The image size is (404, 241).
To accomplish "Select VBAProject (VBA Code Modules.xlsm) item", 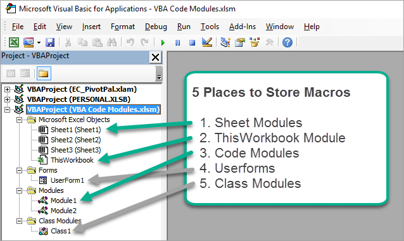I will (x=93, y=109).
